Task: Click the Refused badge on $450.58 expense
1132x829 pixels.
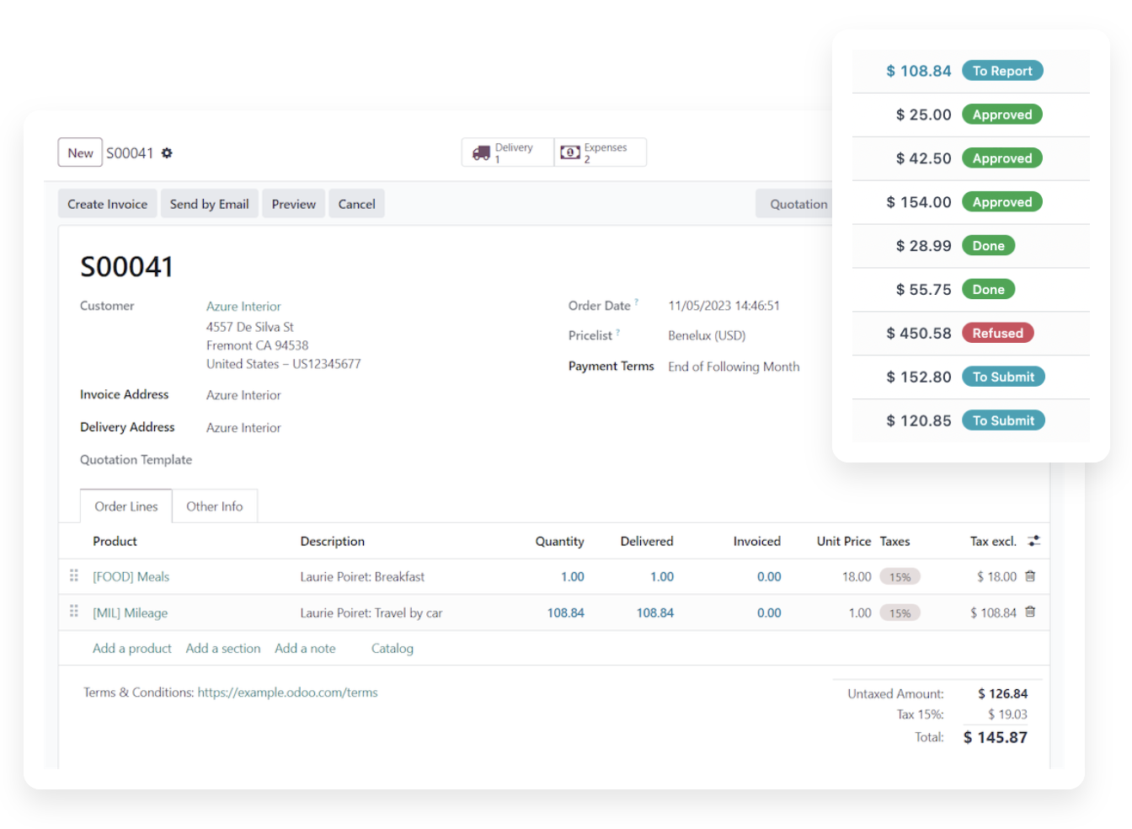Action: (997, 334)
